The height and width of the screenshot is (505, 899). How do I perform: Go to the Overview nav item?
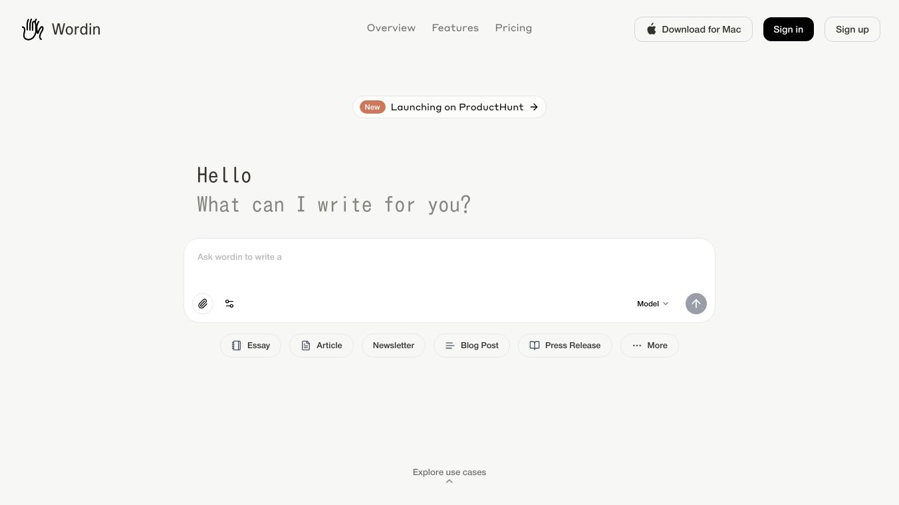point(391,28)
